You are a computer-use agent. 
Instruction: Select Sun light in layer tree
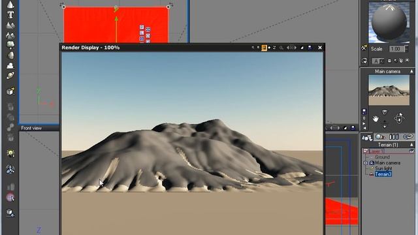383,168
